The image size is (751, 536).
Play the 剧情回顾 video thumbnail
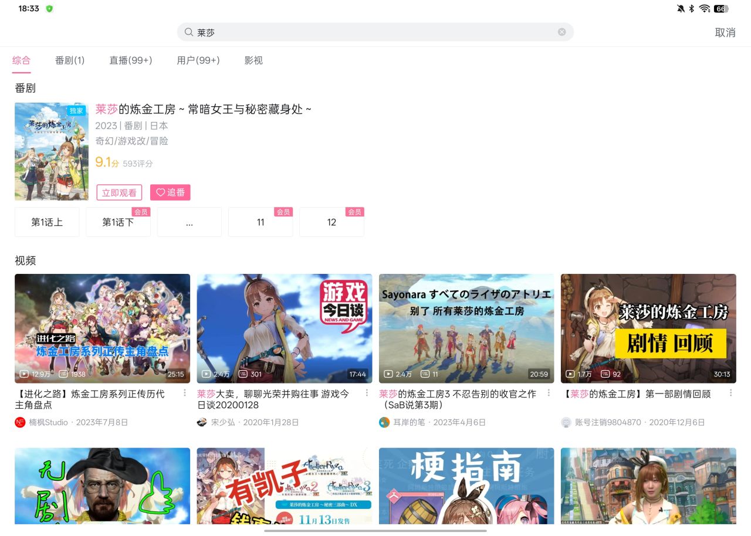pyautogui.click(x=648, y=328)
